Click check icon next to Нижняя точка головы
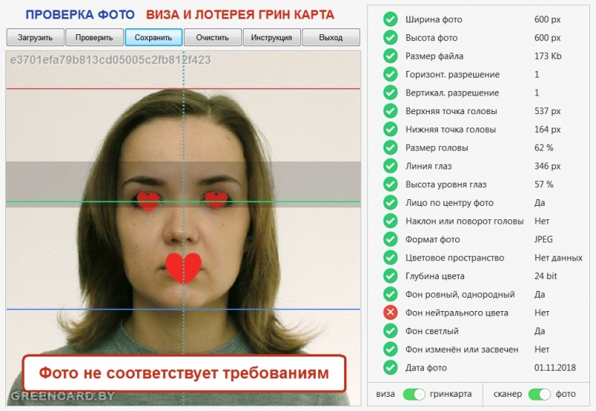596x411 pixels. [x=390, y=129]
